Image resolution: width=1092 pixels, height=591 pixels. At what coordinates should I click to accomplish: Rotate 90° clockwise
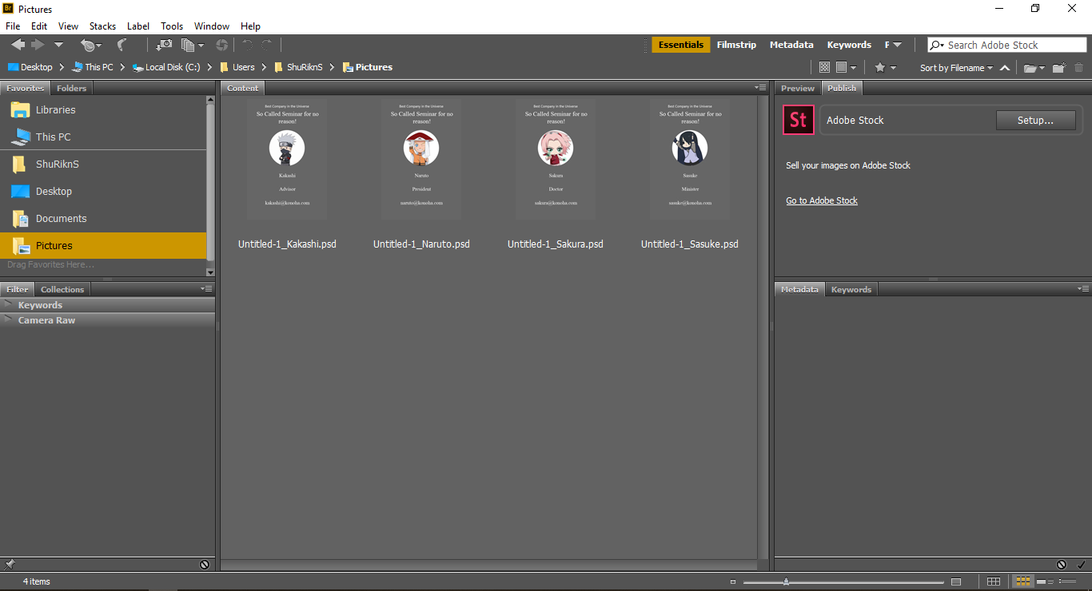(x=266, y=46)
